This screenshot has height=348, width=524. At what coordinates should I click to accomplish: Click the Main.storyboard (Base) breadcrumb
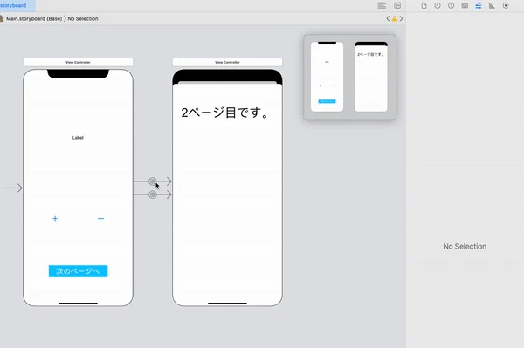34,18
